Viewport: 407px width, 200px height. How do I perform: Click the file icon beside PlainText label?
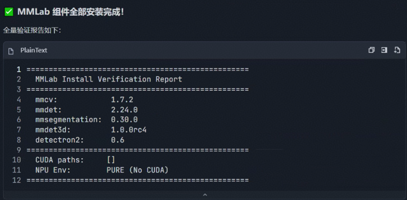[x=11, y=51]
